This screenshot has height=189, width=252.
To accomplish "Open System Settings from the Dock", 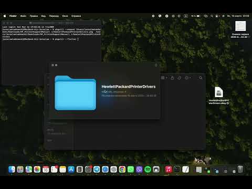I will (x=88, y=170).
